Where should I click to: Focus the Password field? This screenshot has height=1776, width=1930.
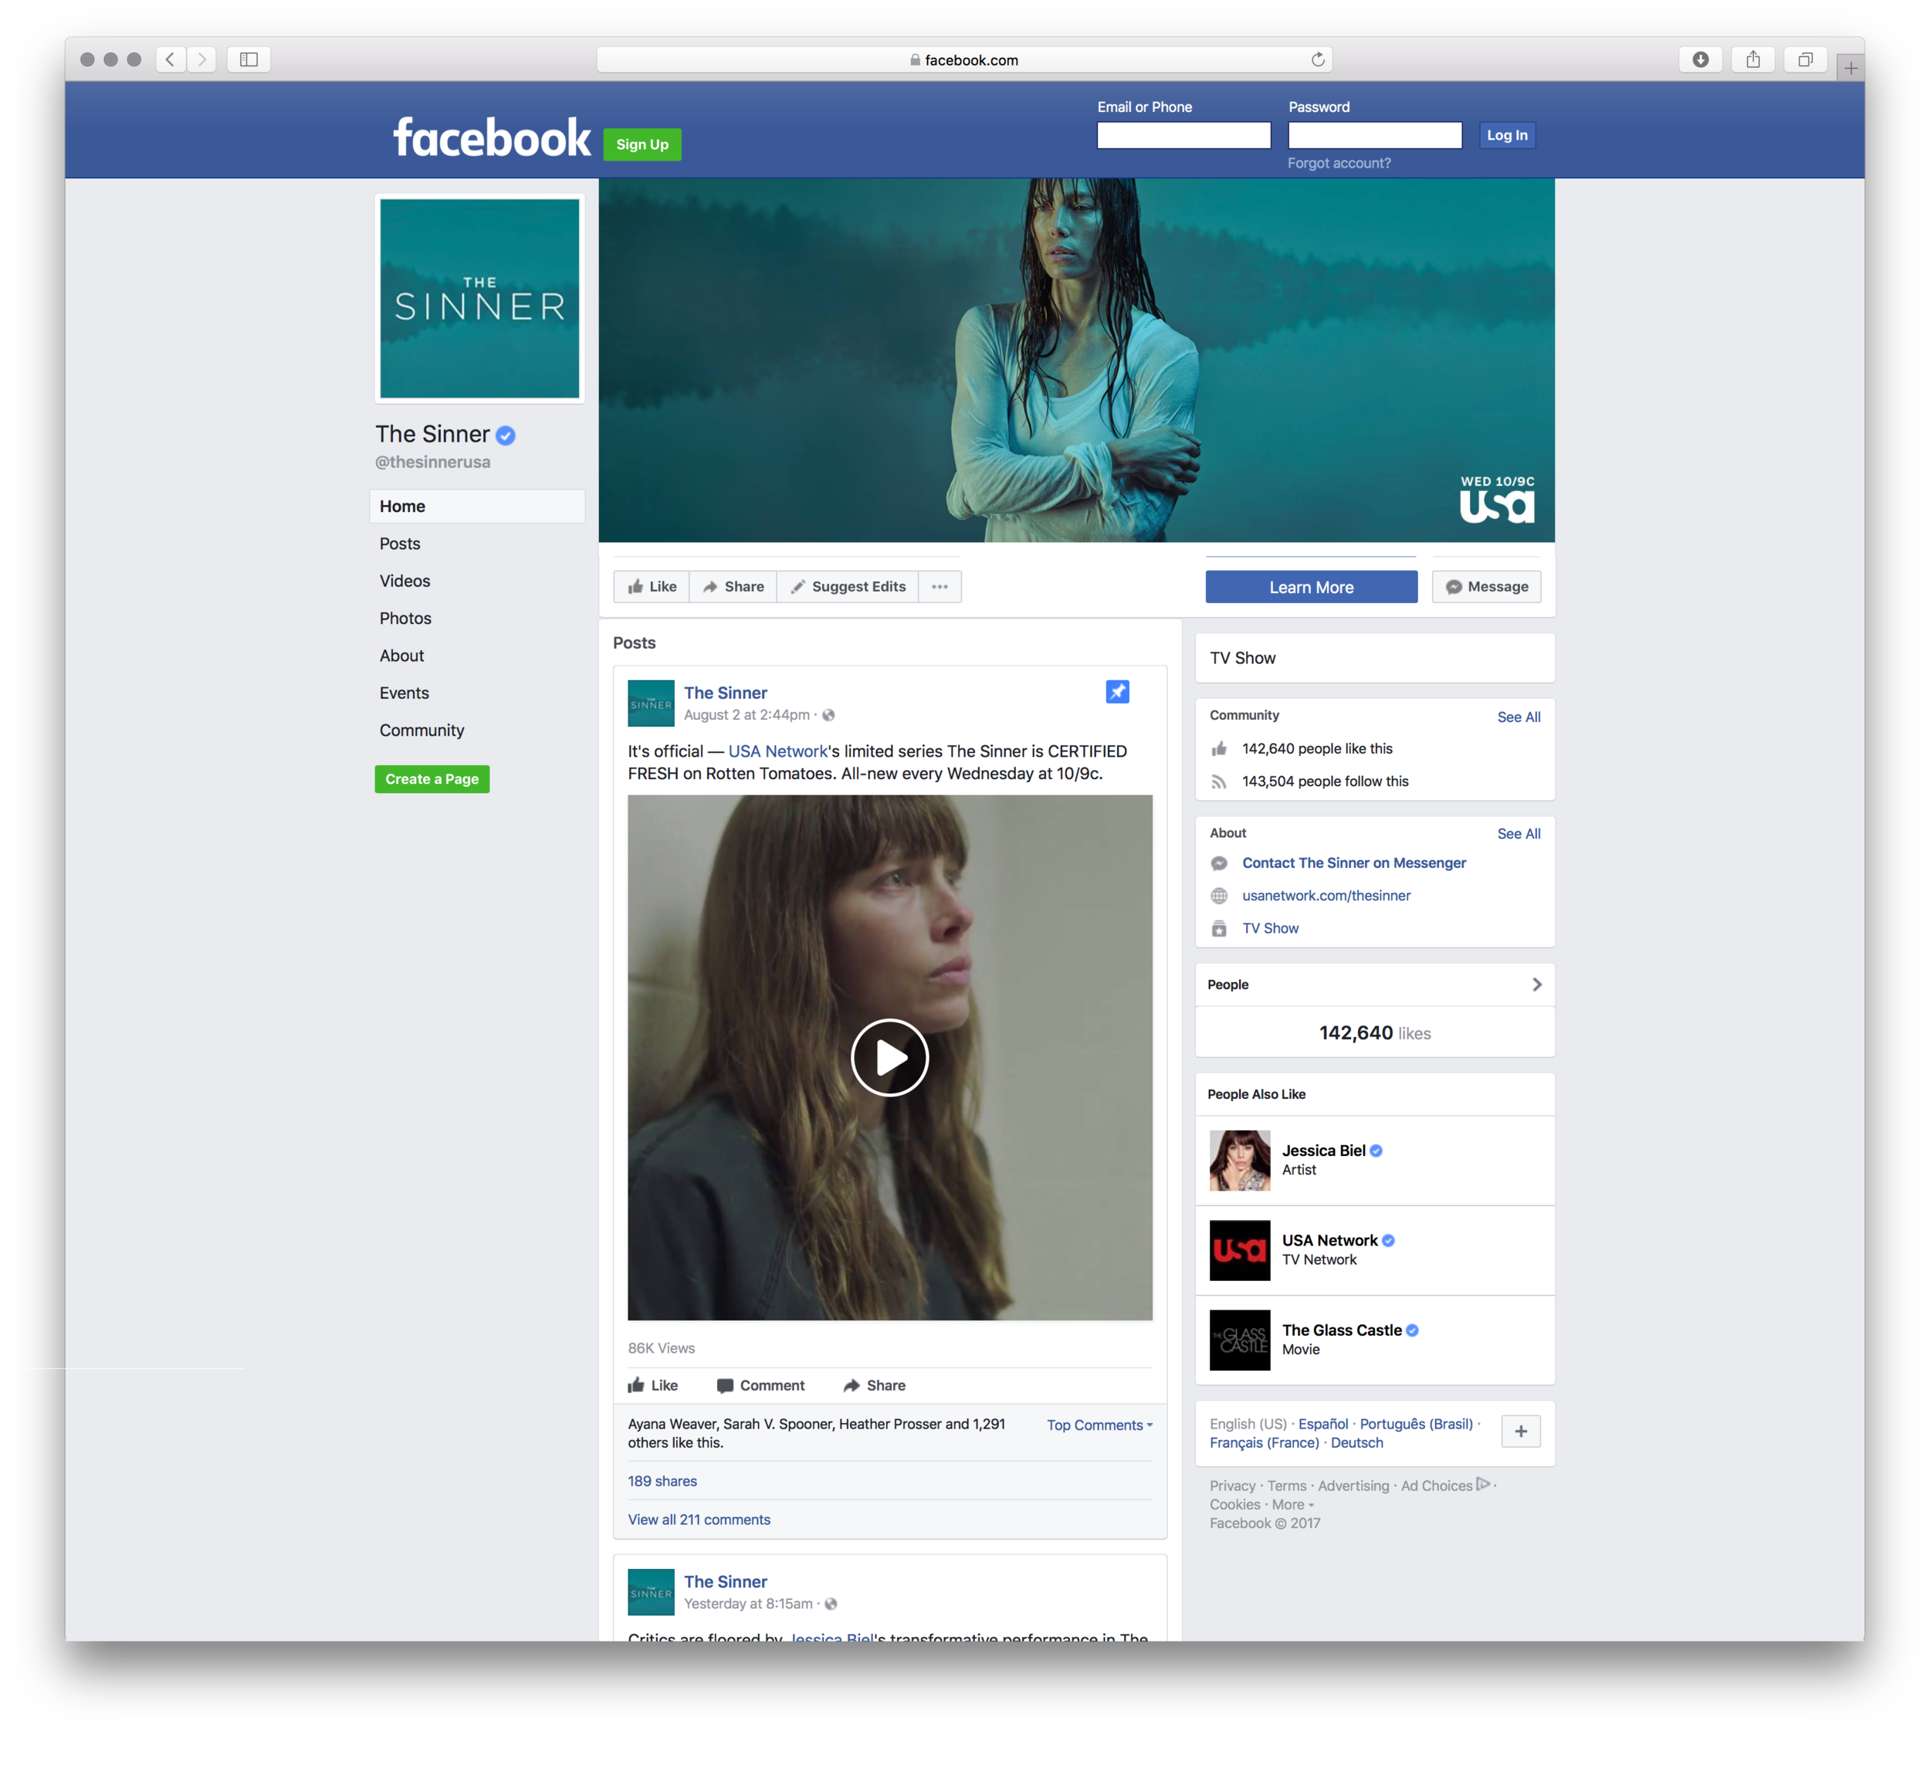(x=1375, y=135)
